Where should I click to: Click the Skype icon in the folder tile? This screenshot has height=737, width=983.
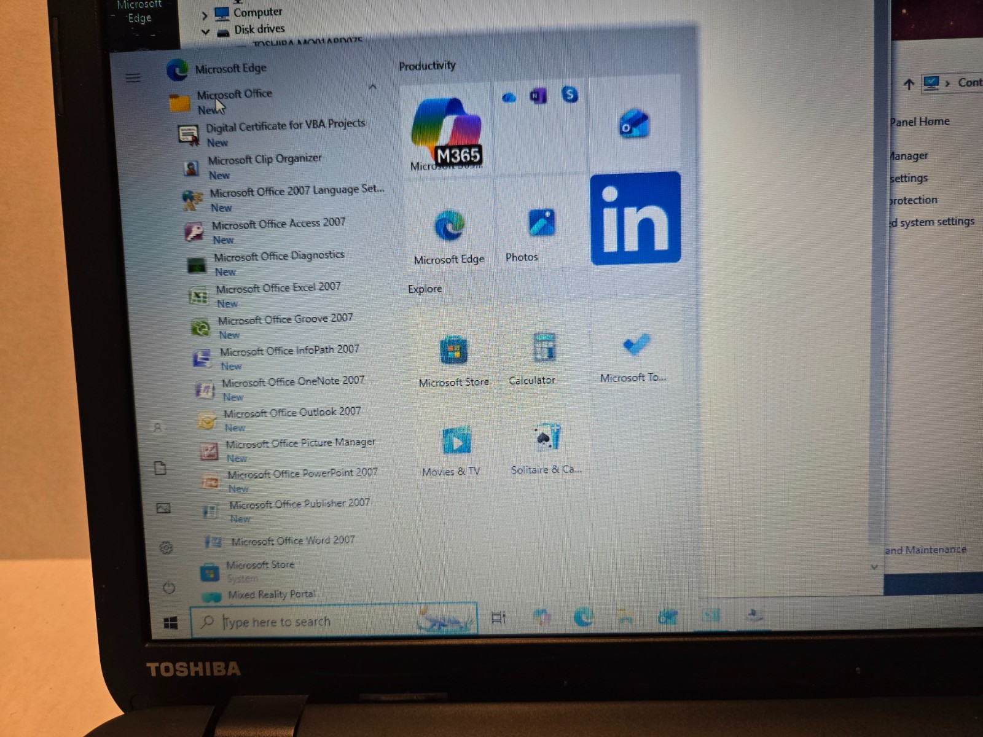click(570, 95)
